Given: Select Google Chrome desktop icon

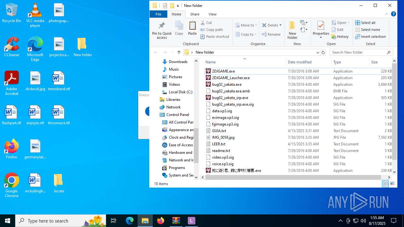Looking at the screenshot, I should coord(12,185).
